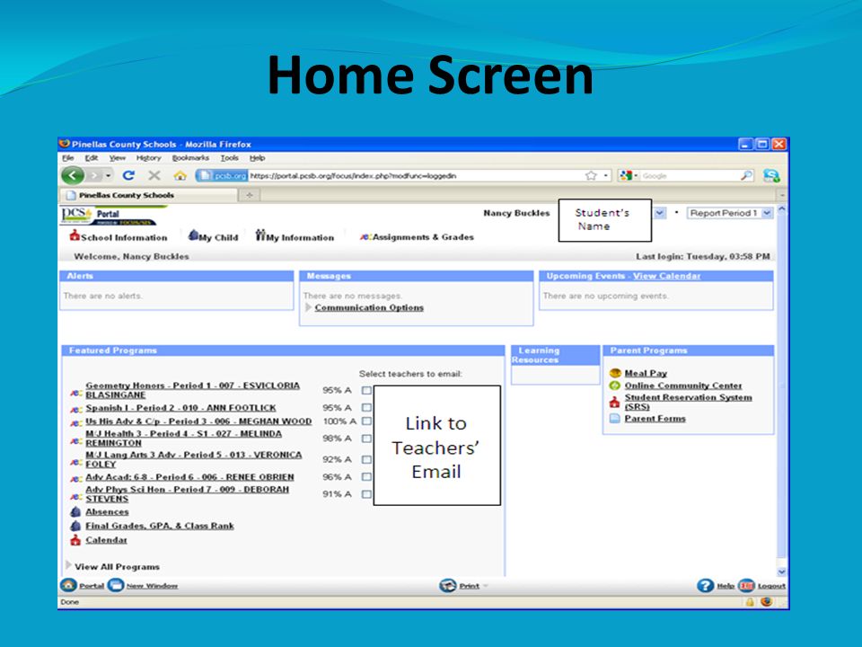862x647 pixels.
Task: Open the browser home icon
Action: coord(180,175)
